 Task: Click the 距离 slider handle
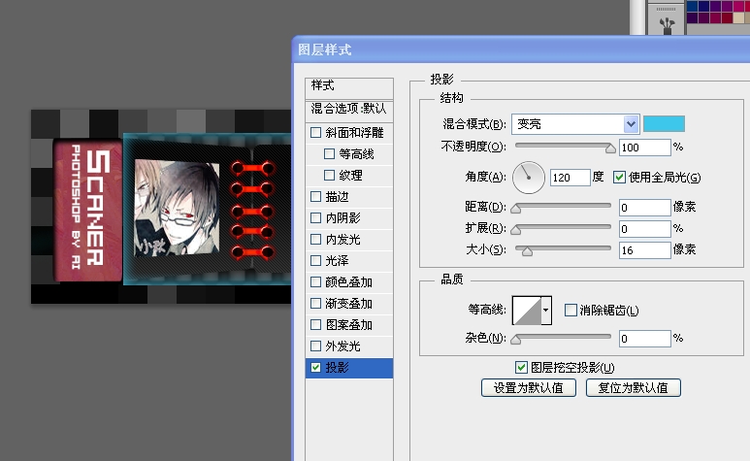515,209
